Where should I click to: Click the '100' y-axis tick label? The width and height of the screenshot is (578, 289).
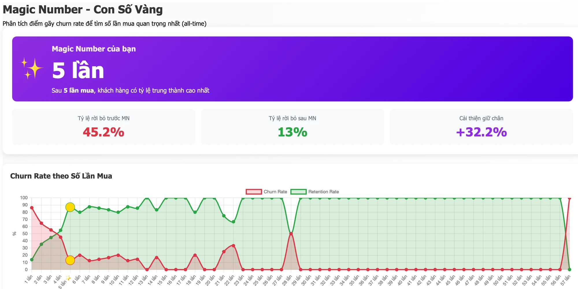point(24,198)
